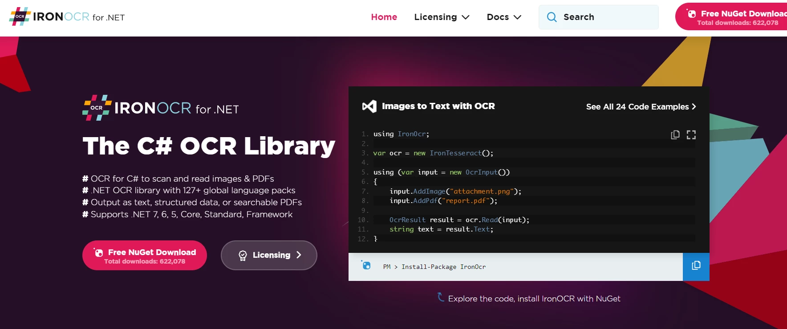Click The C# OCR Library headline
The width and height of the screenshot is (787, 329).
(x=209, y=146)
